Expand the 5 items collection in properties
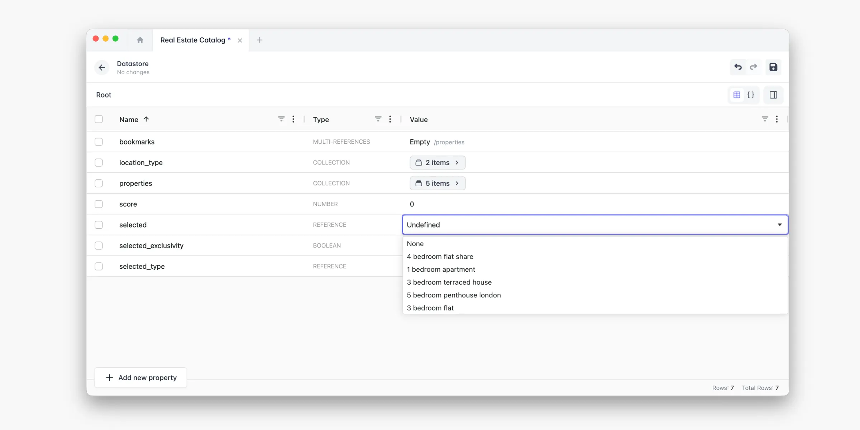 [x=438, y=183]
